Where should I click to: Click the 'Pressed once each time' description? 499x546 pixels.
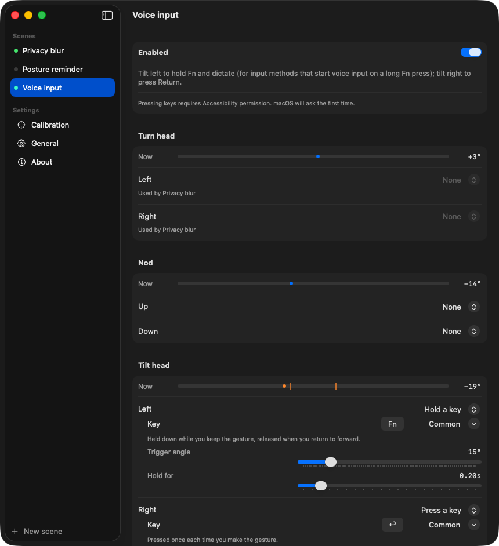tap(212, 540)
